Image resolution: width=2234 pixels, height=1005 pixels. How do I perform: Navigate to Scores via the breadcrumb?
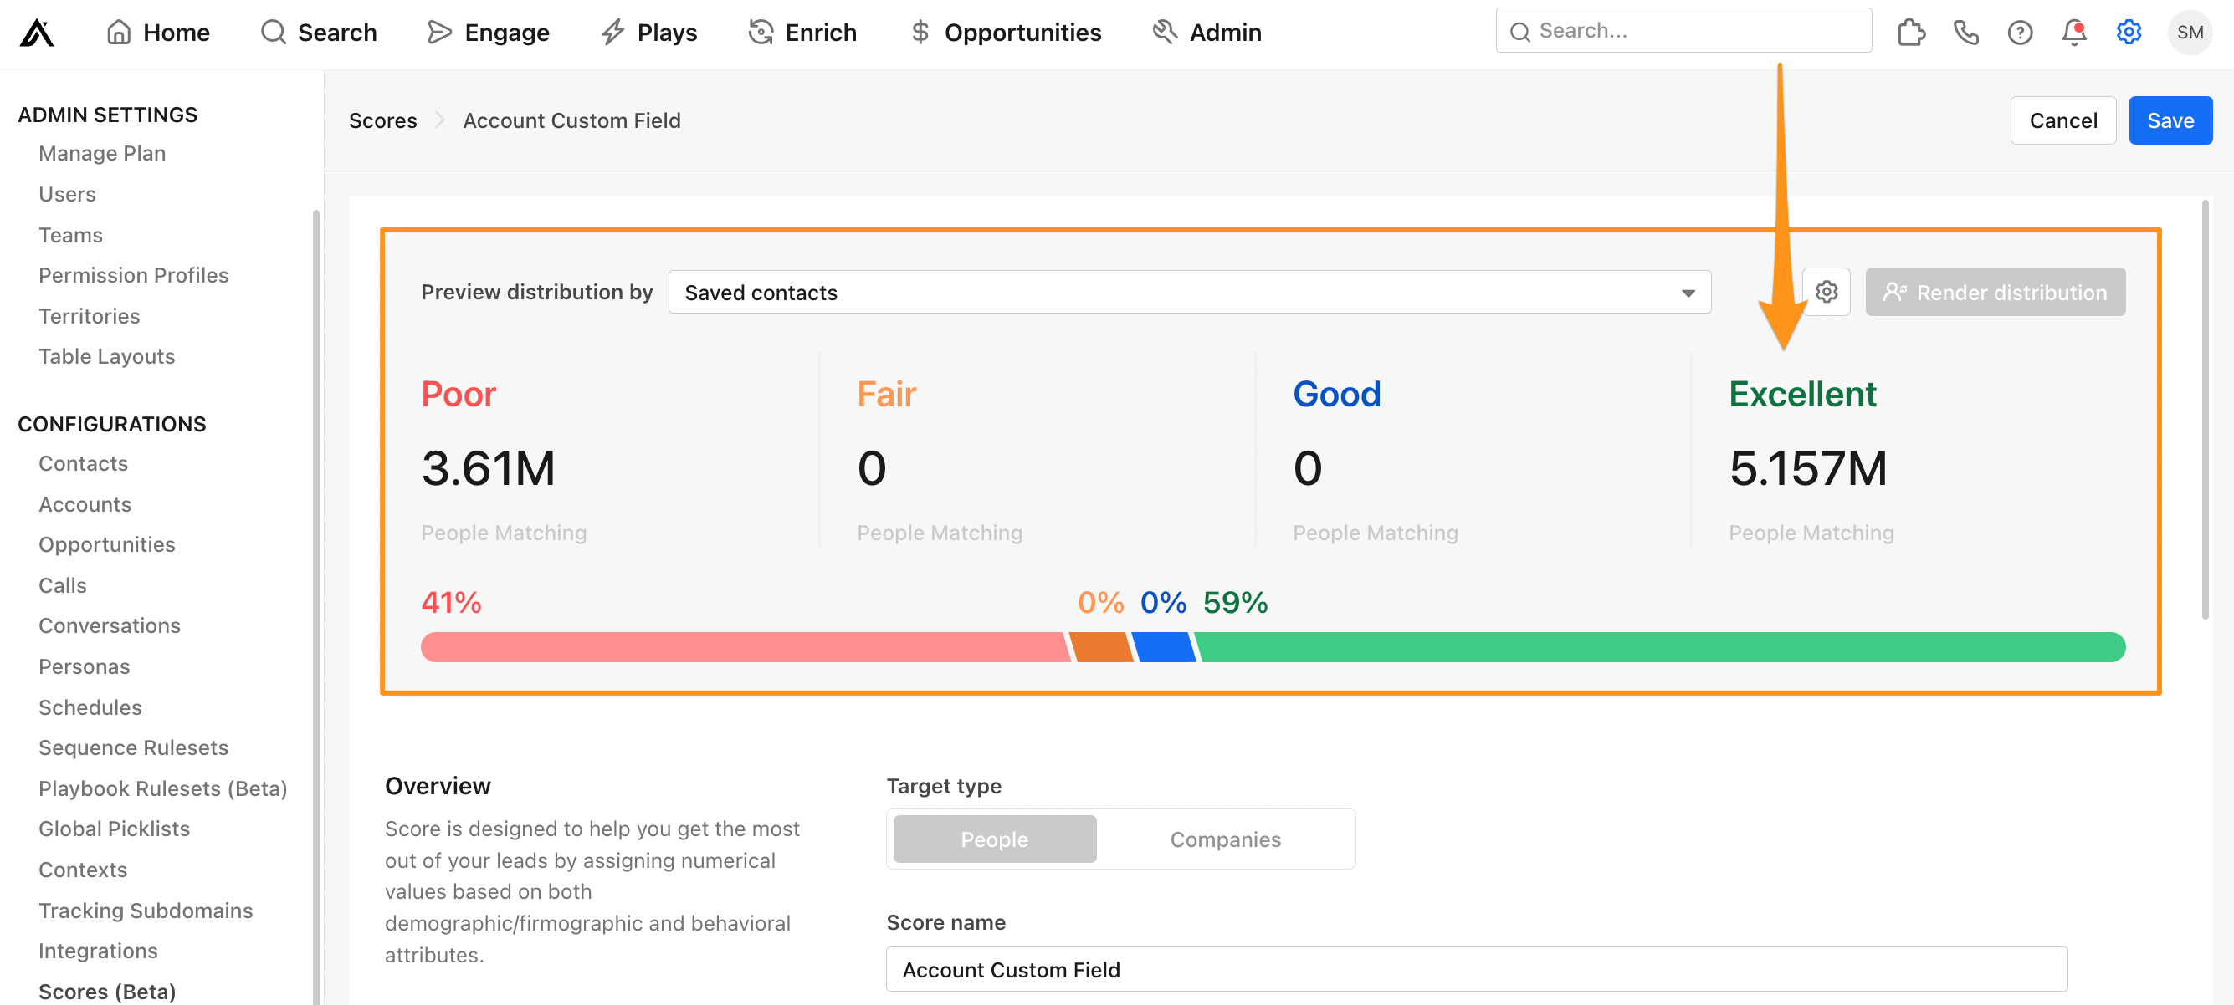[x=382, y=120]
